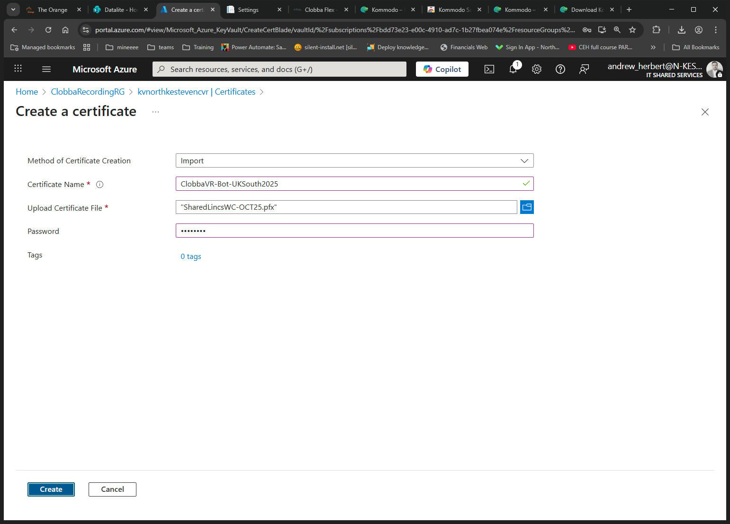Expand the tab search dropdown arrow
This screenshot has height=524, width=730.
13,9
